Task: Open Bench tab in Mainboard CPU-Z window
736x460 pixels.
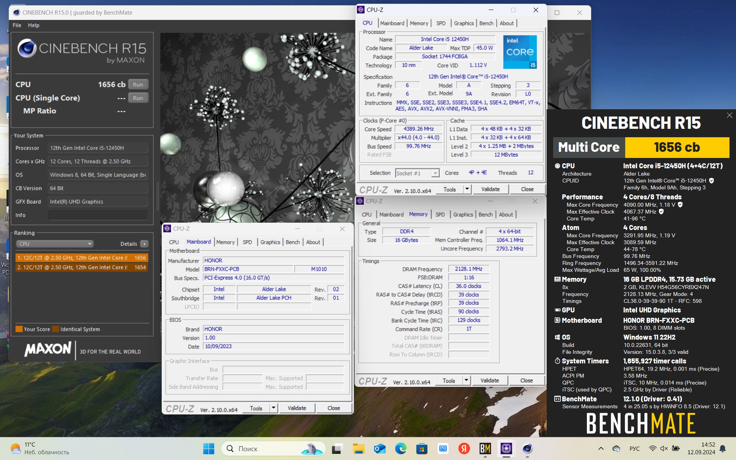Action: tap(293, 242)
